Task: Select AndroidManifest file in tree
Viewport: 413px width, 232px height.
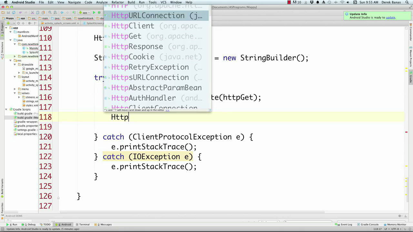Action: pos(28,36)
